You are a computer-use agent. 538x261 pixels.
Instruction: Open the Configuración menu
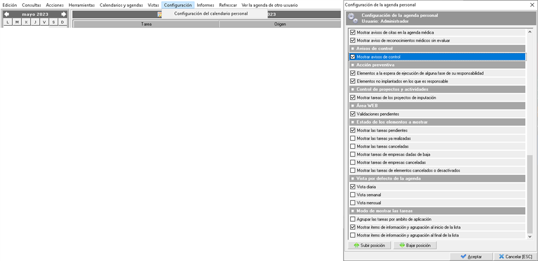pyautogui.click(x=178, y=5)
